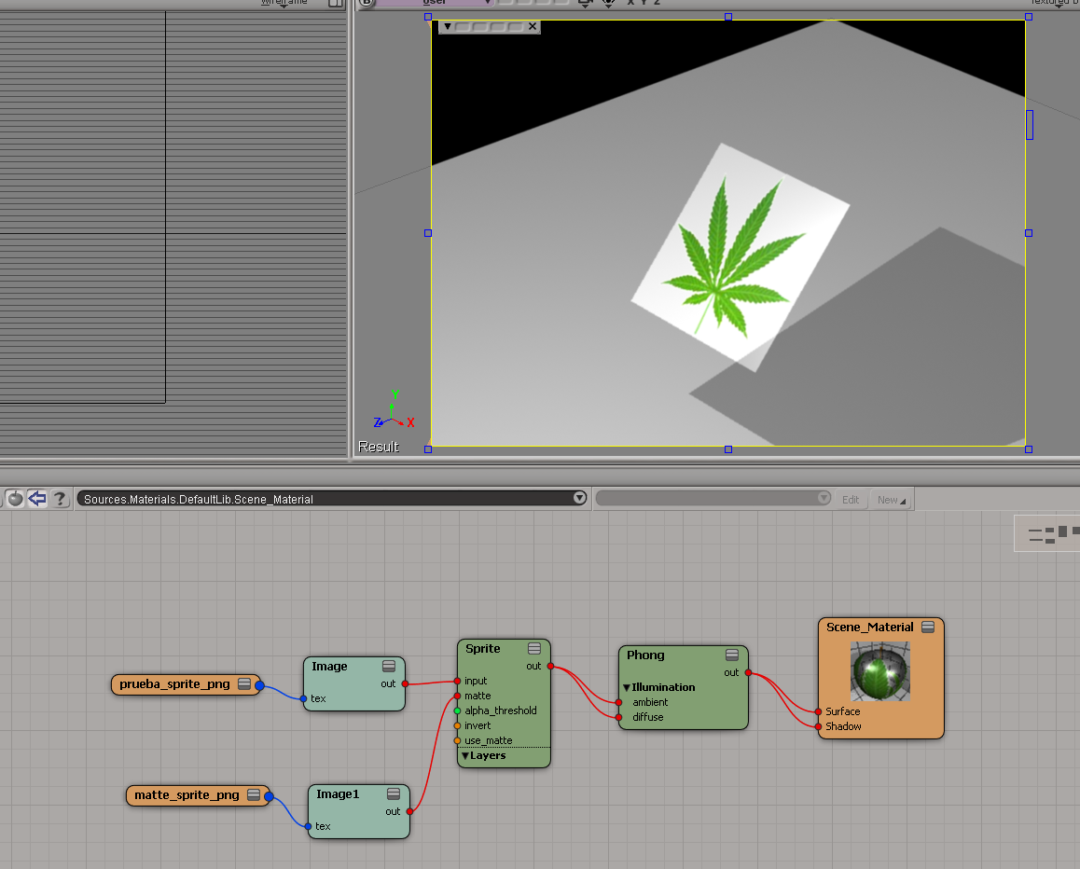Click the orange use_matte port on Sprite

[x=457, y=741]
